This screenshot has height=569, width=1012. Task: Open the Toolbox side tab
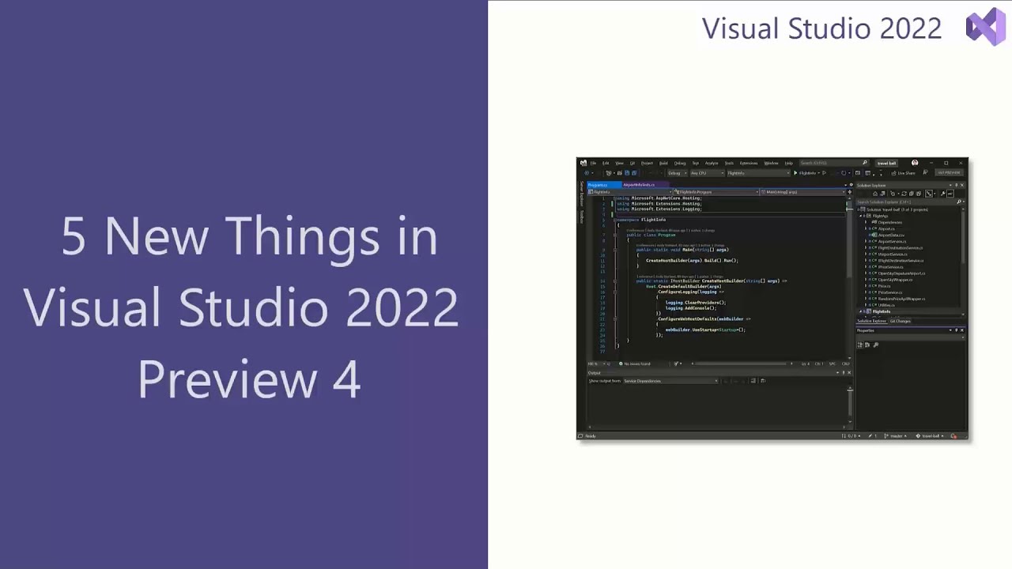click(582, 216)
